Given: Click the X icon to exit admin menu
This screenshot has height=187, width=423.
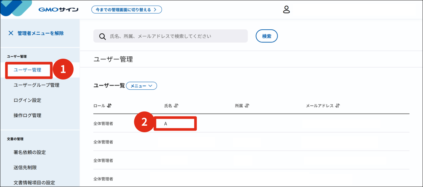Looking at the screenshot, I should [11, 33].
